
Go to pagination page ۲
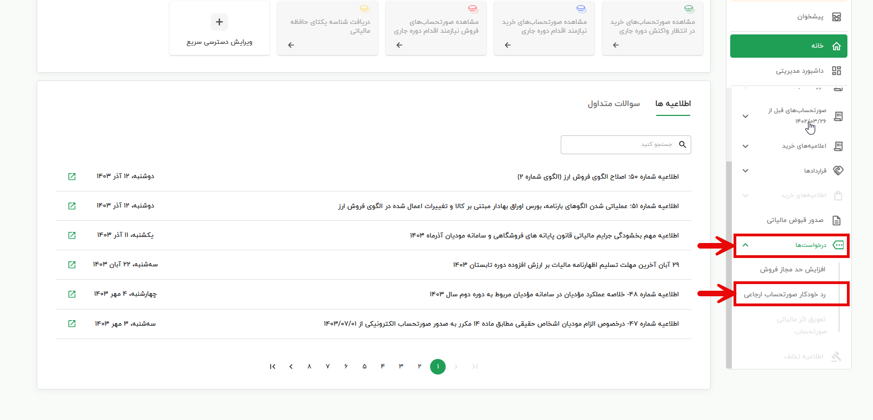tap(420, 366)
